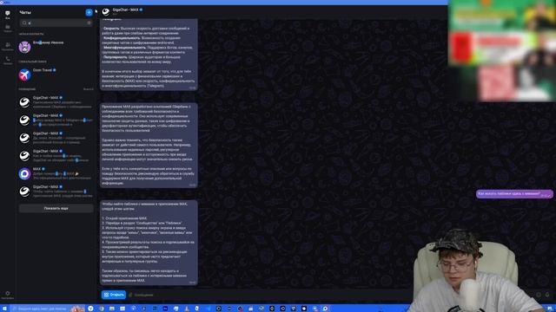Open settings gear in the sidebar bottom
Screen dimensions: 556x312
8,295
